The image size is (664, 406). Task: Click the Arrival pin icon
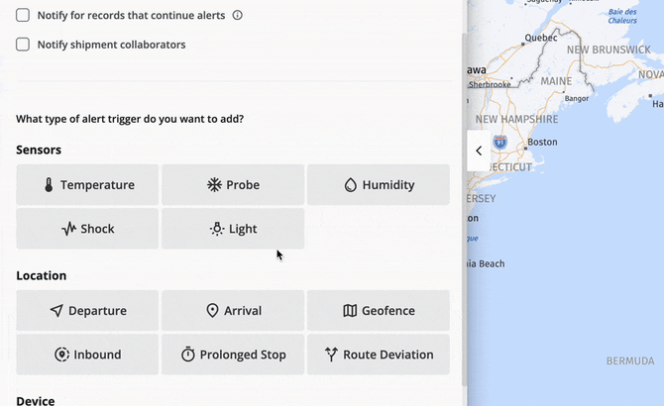[212, 311]
